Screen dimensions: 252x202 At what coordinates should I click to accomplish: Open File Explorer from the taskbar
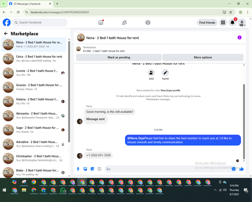pyautogui.click(x=24, y=190)
